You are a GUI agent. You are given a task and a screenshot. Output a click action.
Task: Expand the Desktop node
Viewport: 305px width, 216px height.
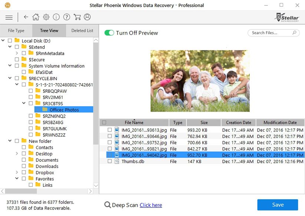click(x=17, y=154)
